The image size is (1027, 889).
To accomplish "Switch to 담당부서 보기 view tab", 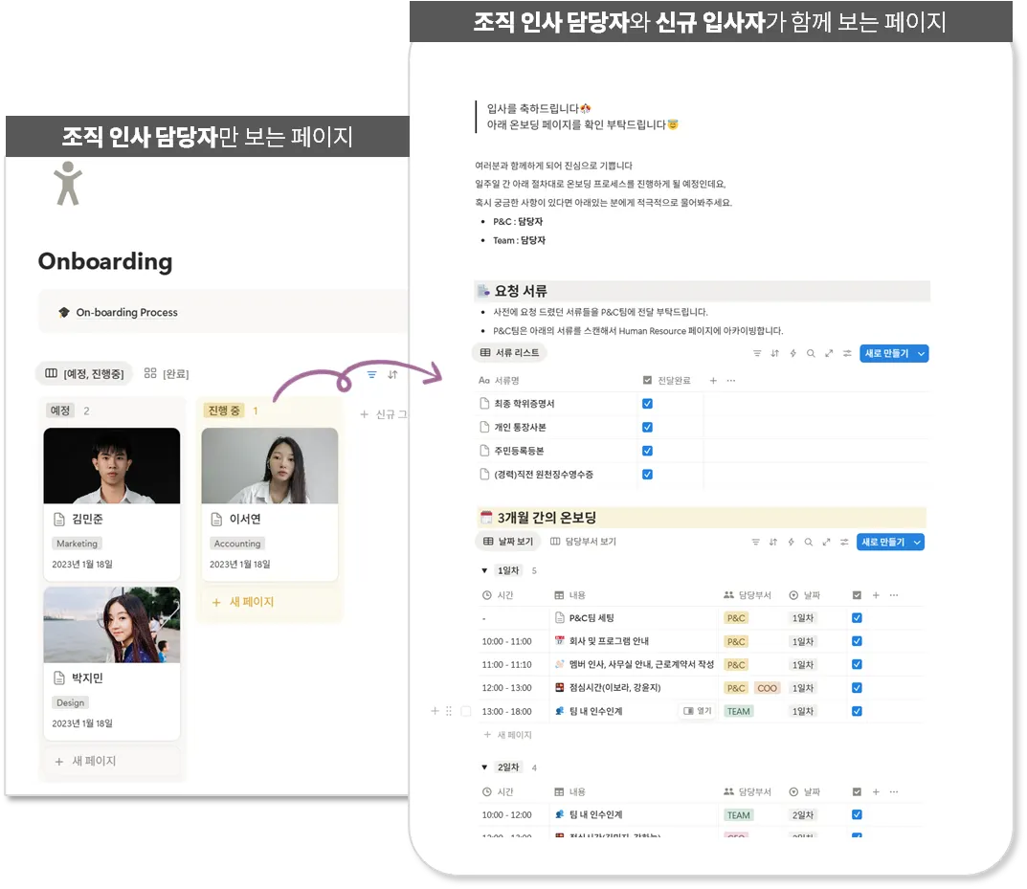I will point(584,542).
